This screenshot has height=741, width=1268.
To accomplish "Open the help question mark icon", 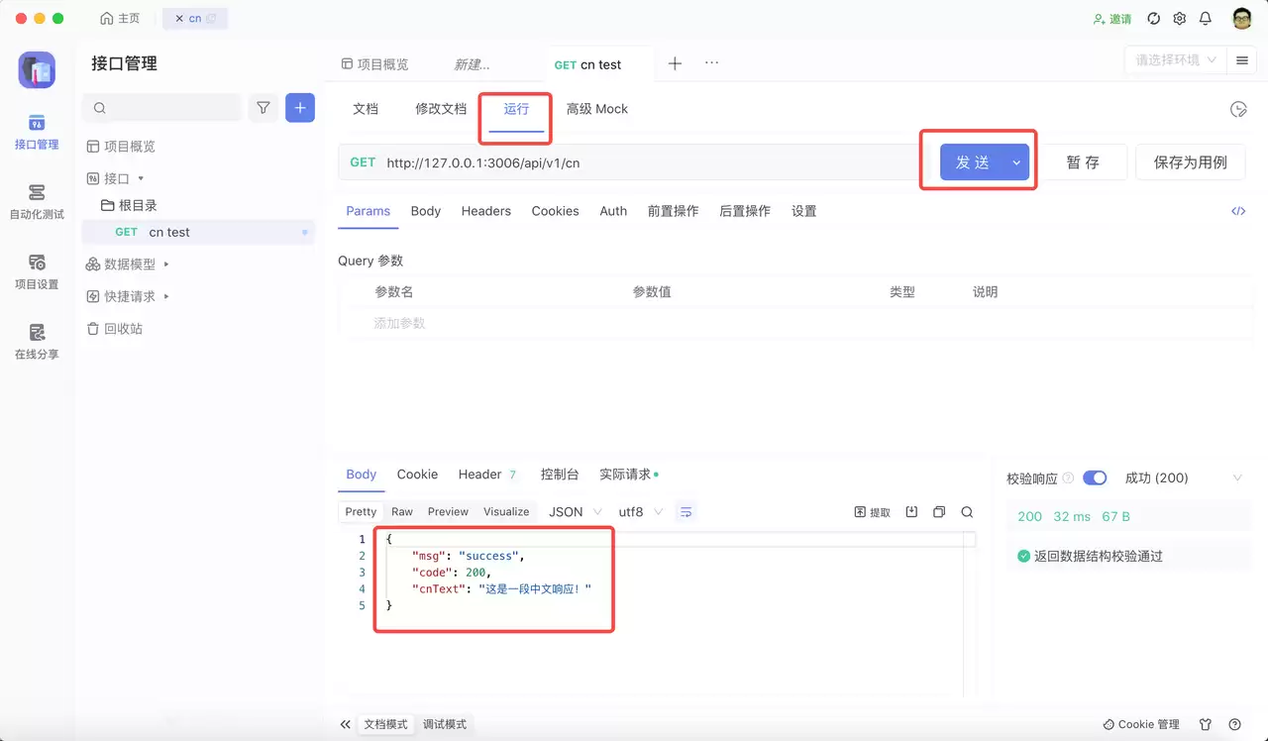I will pos(1234,724).
